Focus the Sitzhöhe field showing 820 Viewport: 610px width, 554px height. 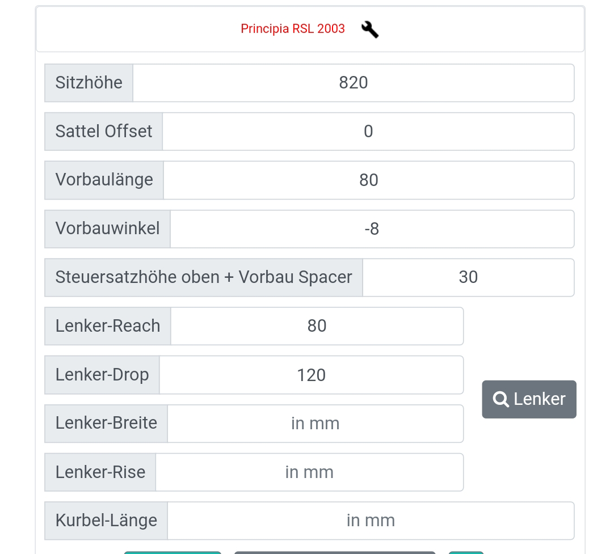pyautogui.click(x=353, y=83)
